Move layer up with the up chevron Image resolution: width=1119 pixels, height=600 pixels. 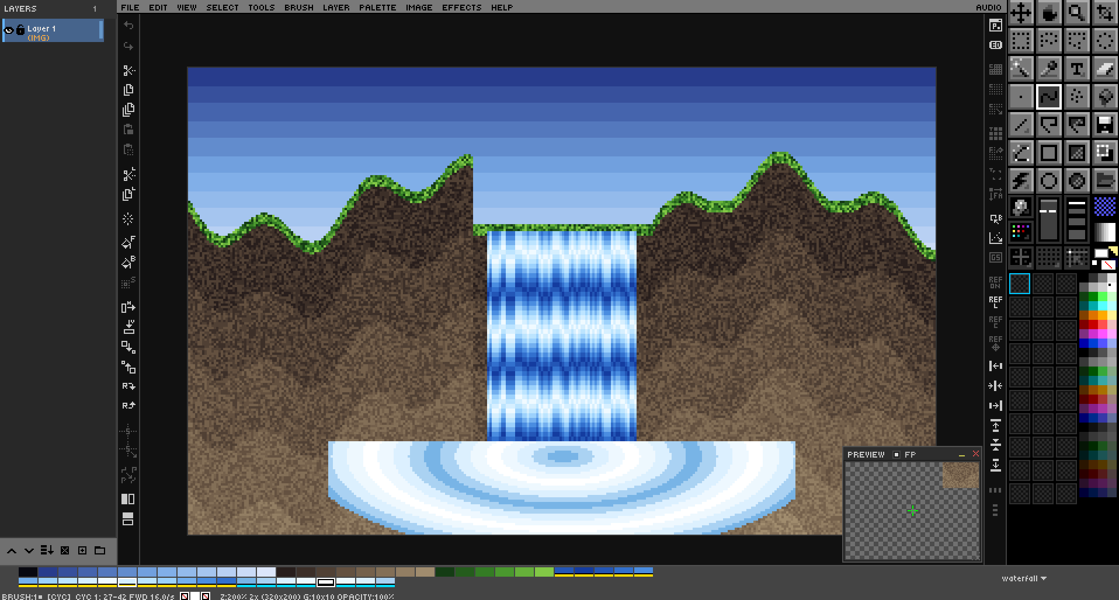[x=12, y=550]
